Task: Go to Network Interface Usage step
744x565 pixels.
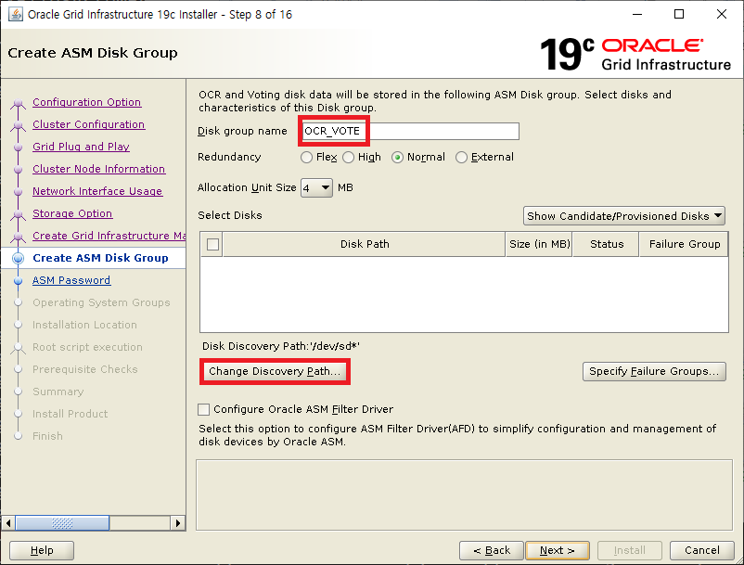Action: (x=97, y=191)
